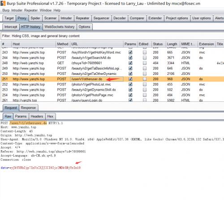The width and height of the screenshot is (224, 200).
Task: Click the data parameter value in request body
Action: click(45, 168)
